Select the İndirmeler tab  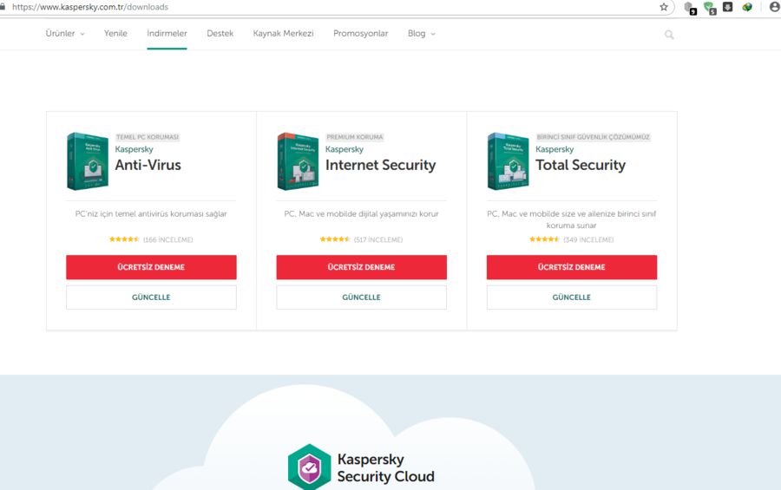(167, 33)
